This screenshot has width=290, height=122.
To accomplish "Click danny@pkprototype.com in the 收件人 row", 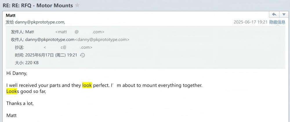I will coord(50,40).
